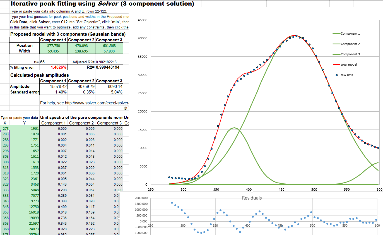
Task: Click the red fitting error value 1.4826%
Action: click(59, 67)
